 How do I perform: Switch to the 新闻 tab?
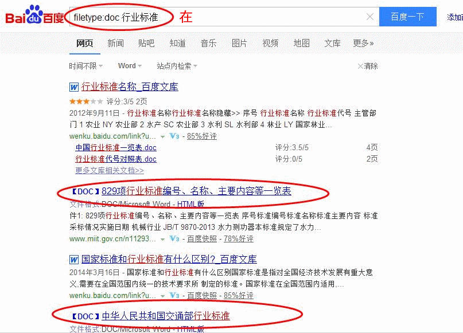(x=115, y=44)
